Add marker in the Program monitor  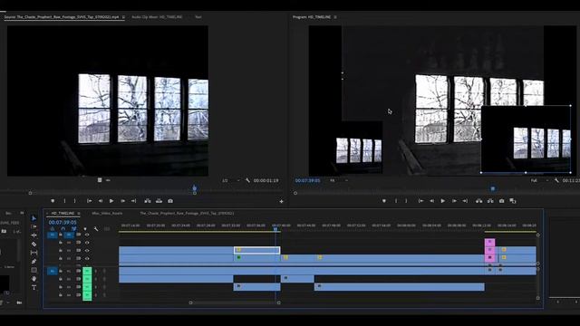click(384, 201)
